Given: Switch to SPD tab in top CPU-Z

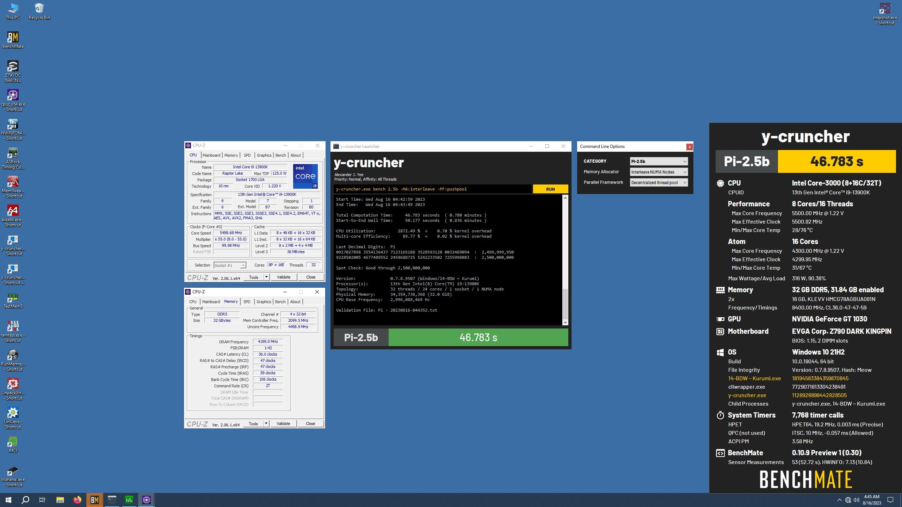Looking at the screenshot, I should 247,155.
